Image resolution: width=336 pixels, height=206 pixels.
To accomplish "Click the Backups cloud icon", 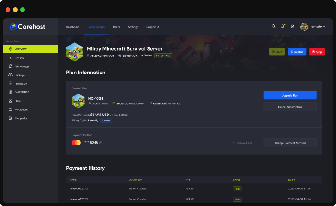I will (11, 75).
